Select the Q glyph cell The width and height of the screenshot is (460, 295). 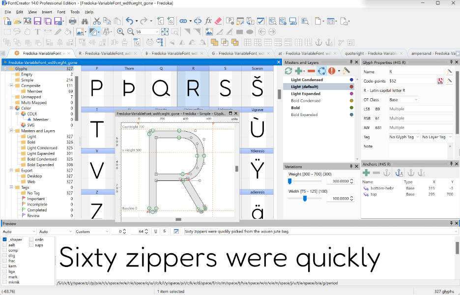[160, 88]
